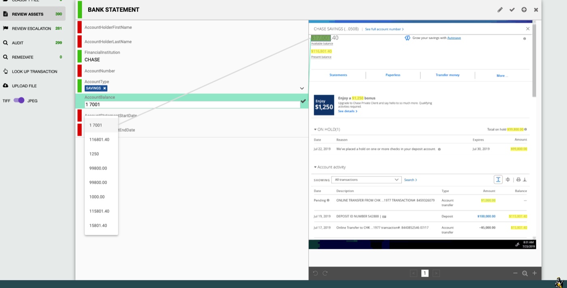Click the Search link in account activity
Image resolution: width=567 pixels, height=288 pixels.
click(x=410, y=180)
